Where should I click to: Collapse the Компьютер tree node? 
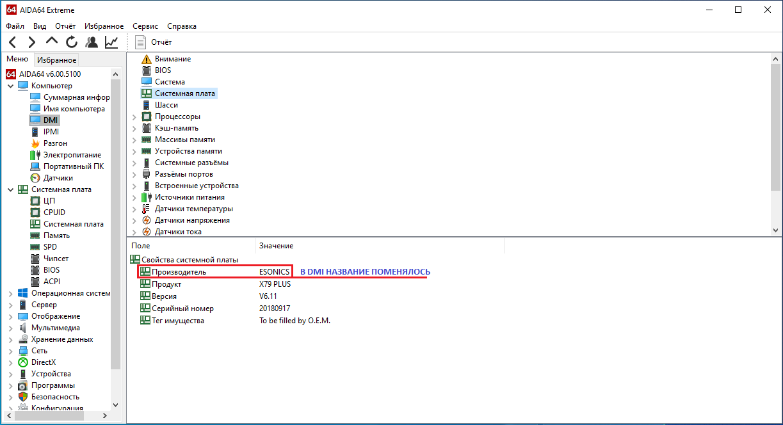coord(10,86)
